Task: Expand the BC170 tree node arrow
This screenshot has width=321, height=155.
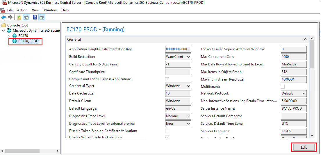Action: [x=9, y=36]
